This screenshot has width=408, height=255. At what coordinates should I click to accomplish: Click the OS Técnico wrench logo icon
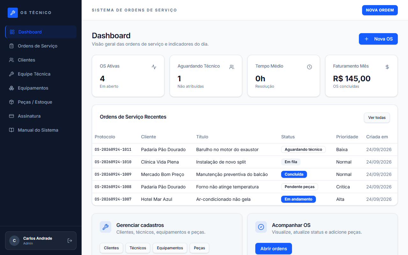13,13
